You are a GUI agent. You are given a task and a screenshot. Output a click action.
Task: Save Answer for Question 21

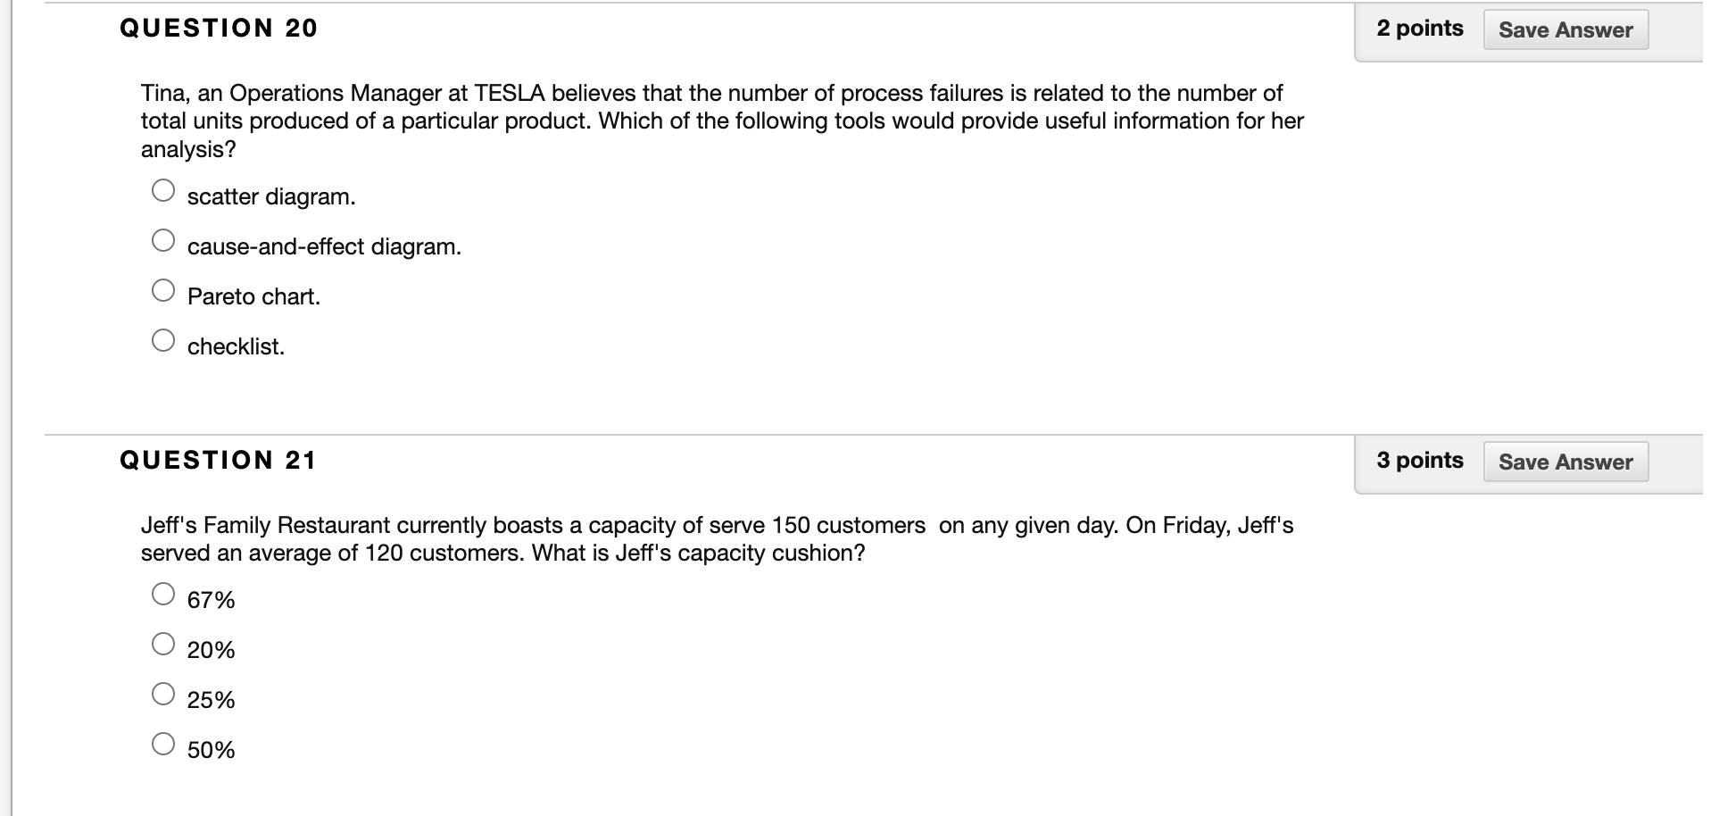1565,462
